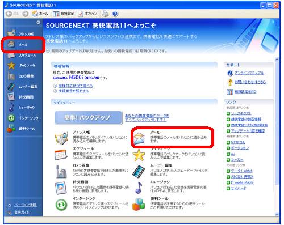Open ミュージック note icon in main menu
The height and width of the screenshot is (225, 284).
tap(139, 188)
